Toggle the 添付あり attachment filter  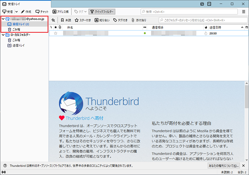pos(139,20)
